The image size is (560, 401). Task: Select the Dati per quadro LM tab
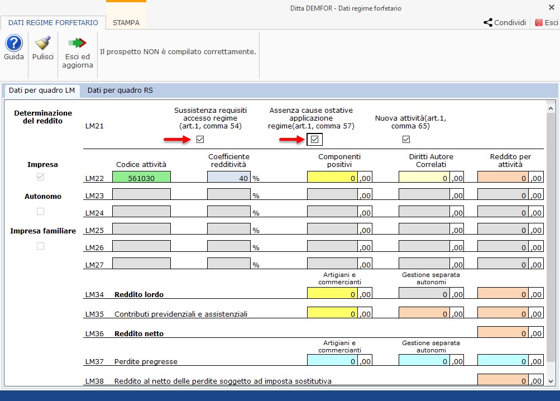[x=41, y=89]
